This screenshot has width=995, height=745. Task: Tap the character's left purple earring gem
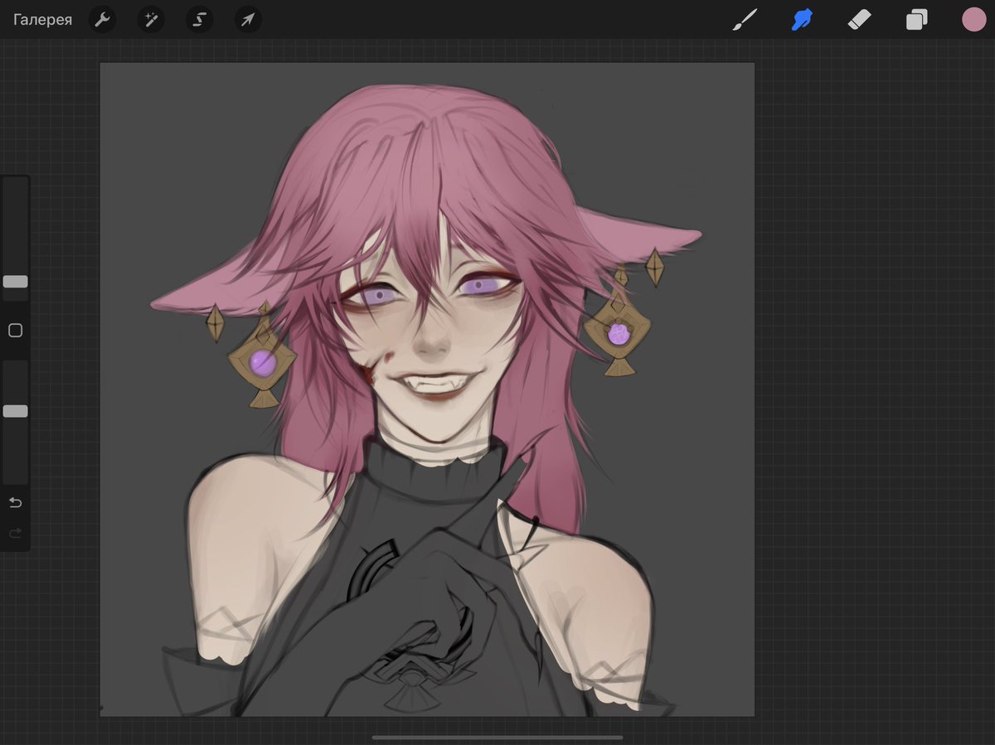click(x=263, y=362)
